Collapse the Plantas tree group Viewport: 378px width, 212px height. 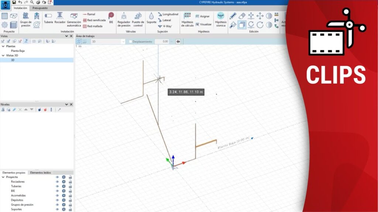coord(3,46)
